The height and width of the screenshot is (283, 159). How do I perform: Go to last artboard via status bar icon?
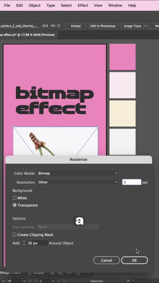click(x=64, y=281)
